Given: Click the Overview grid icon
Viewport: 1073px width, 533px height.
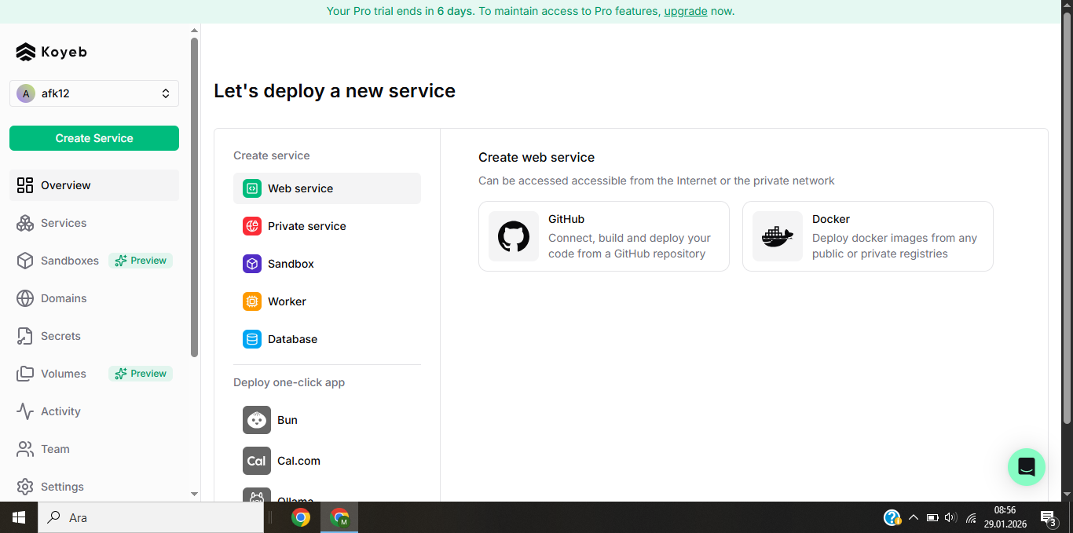Looking at the screenshot, I should tap(25, 185).
